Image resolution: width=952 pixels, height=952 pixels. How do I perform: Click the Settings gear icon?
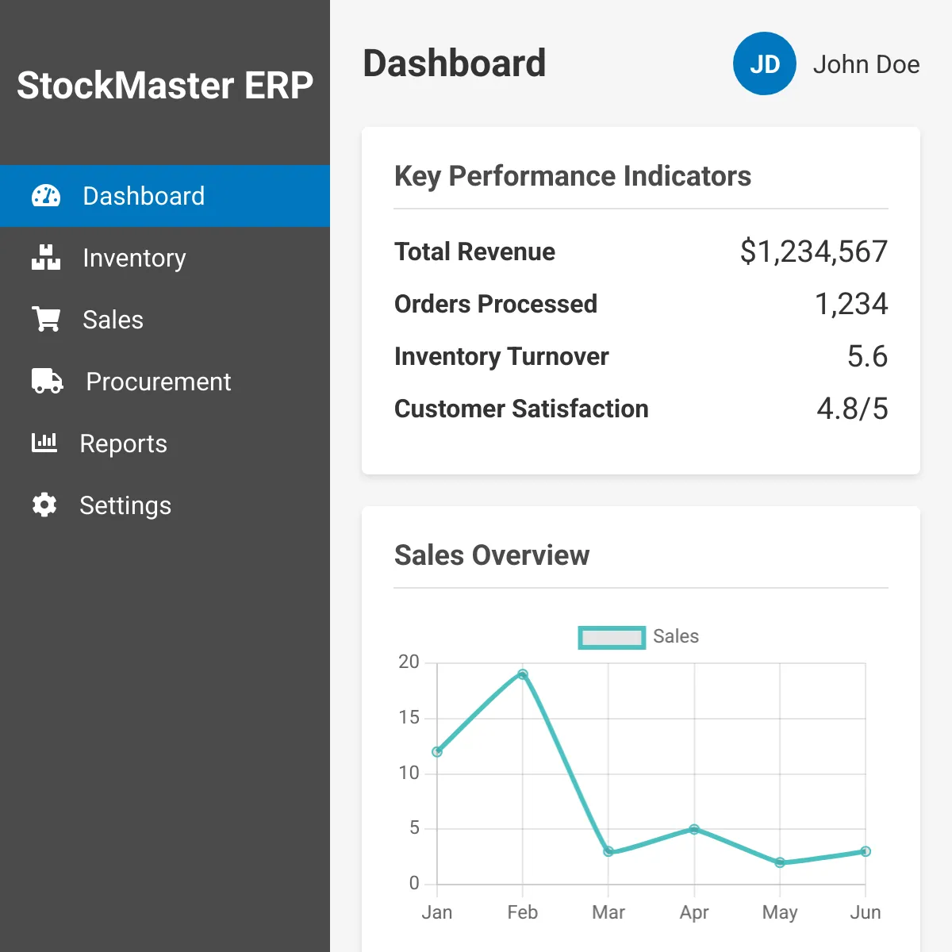[x=44, y=505]
